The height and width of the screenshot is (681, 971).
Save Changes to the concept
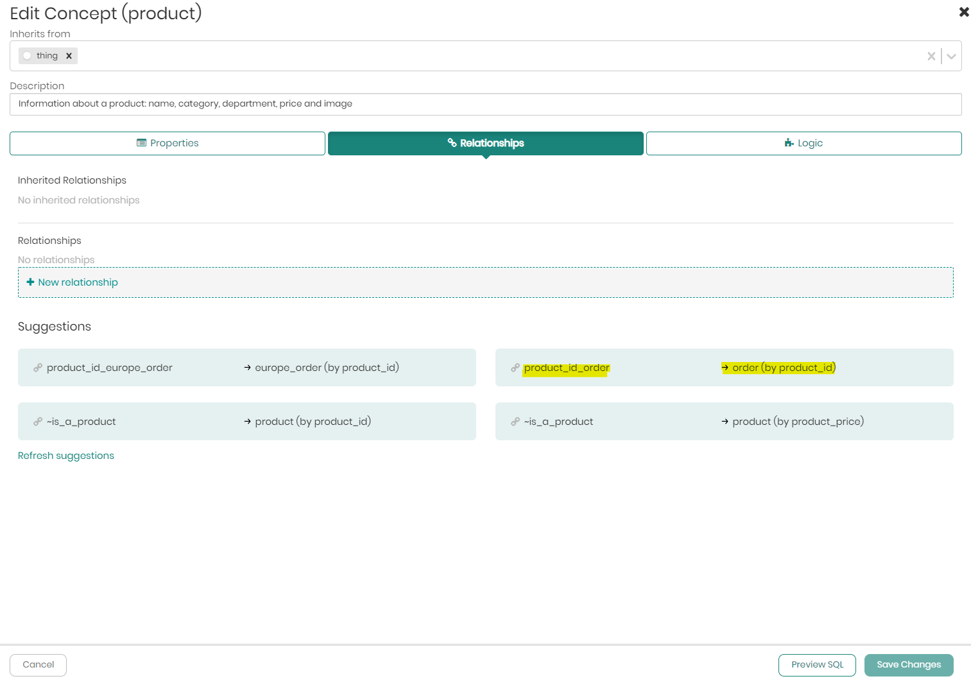pyautogui.click(x=909, y=665)
